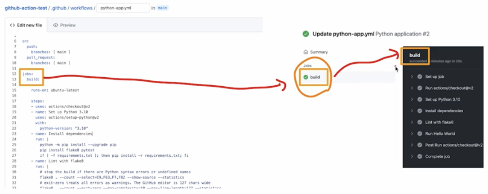Click comment line '# stop the build if there are'
This screenshot has height=194, width=488.
click(115, 172)
